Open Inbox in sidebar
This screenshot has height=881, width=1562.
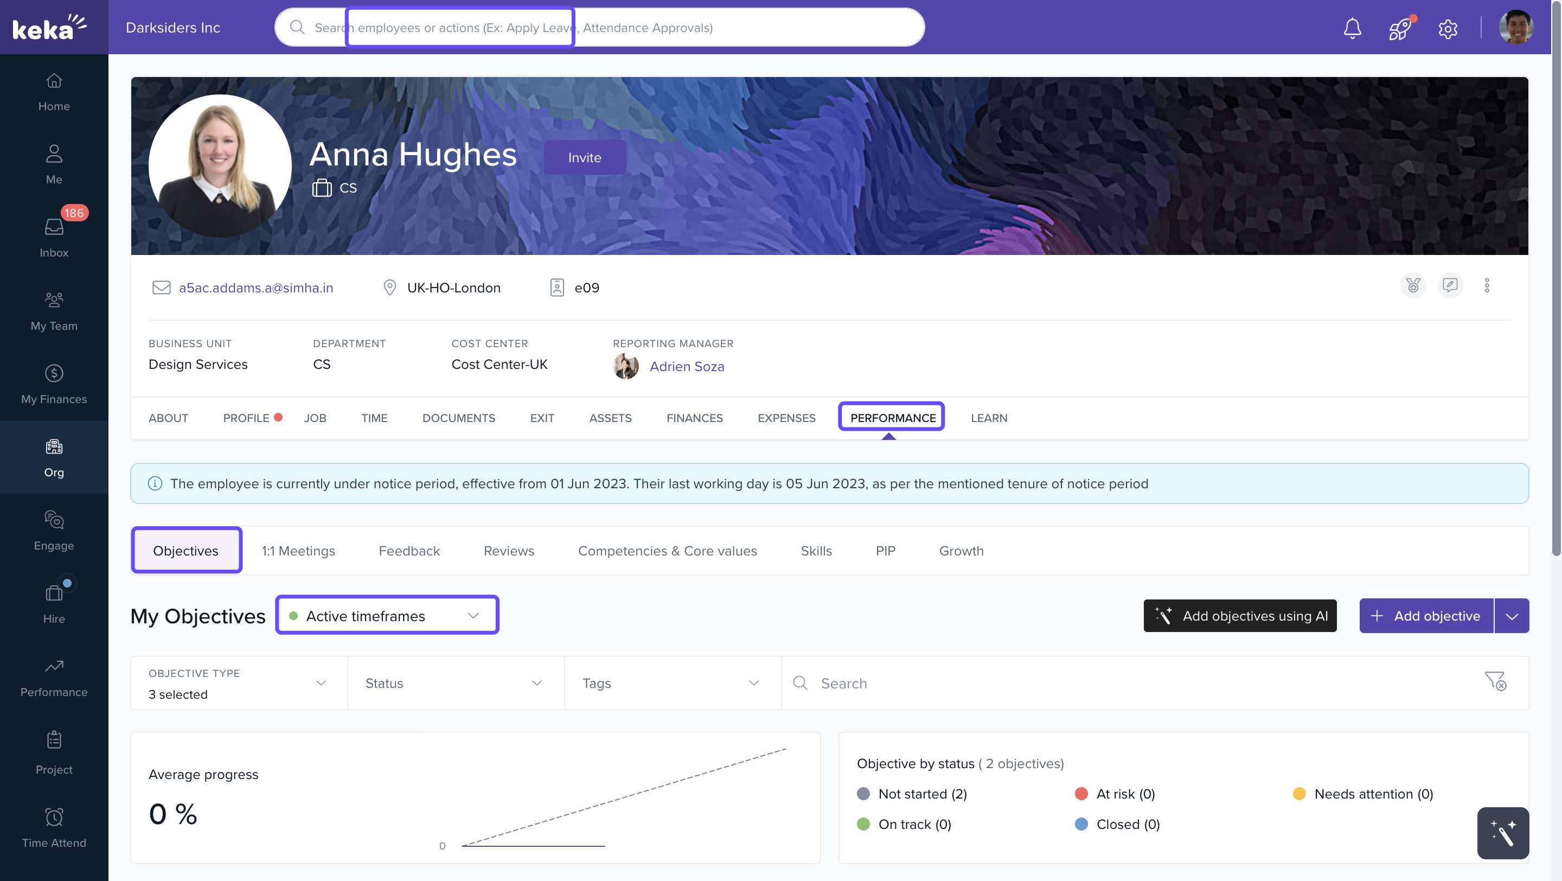[54, 237]
